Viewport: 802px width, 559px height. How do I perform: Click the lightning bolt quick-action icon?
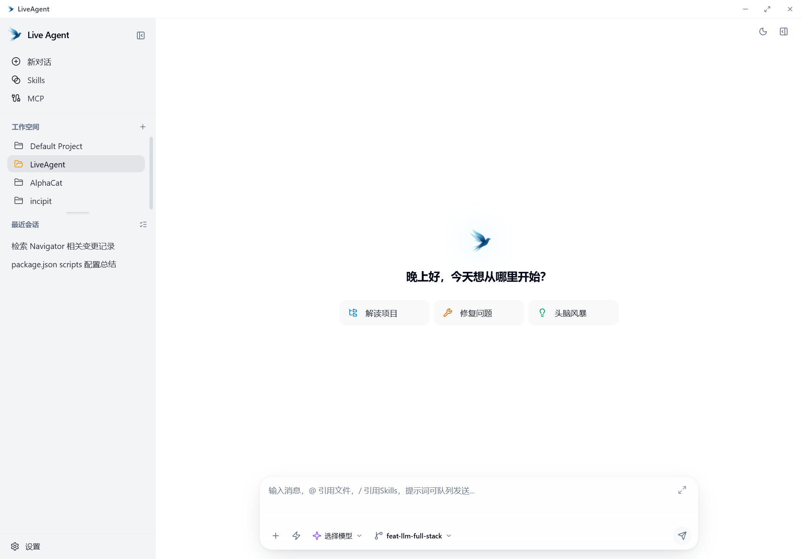296,536
